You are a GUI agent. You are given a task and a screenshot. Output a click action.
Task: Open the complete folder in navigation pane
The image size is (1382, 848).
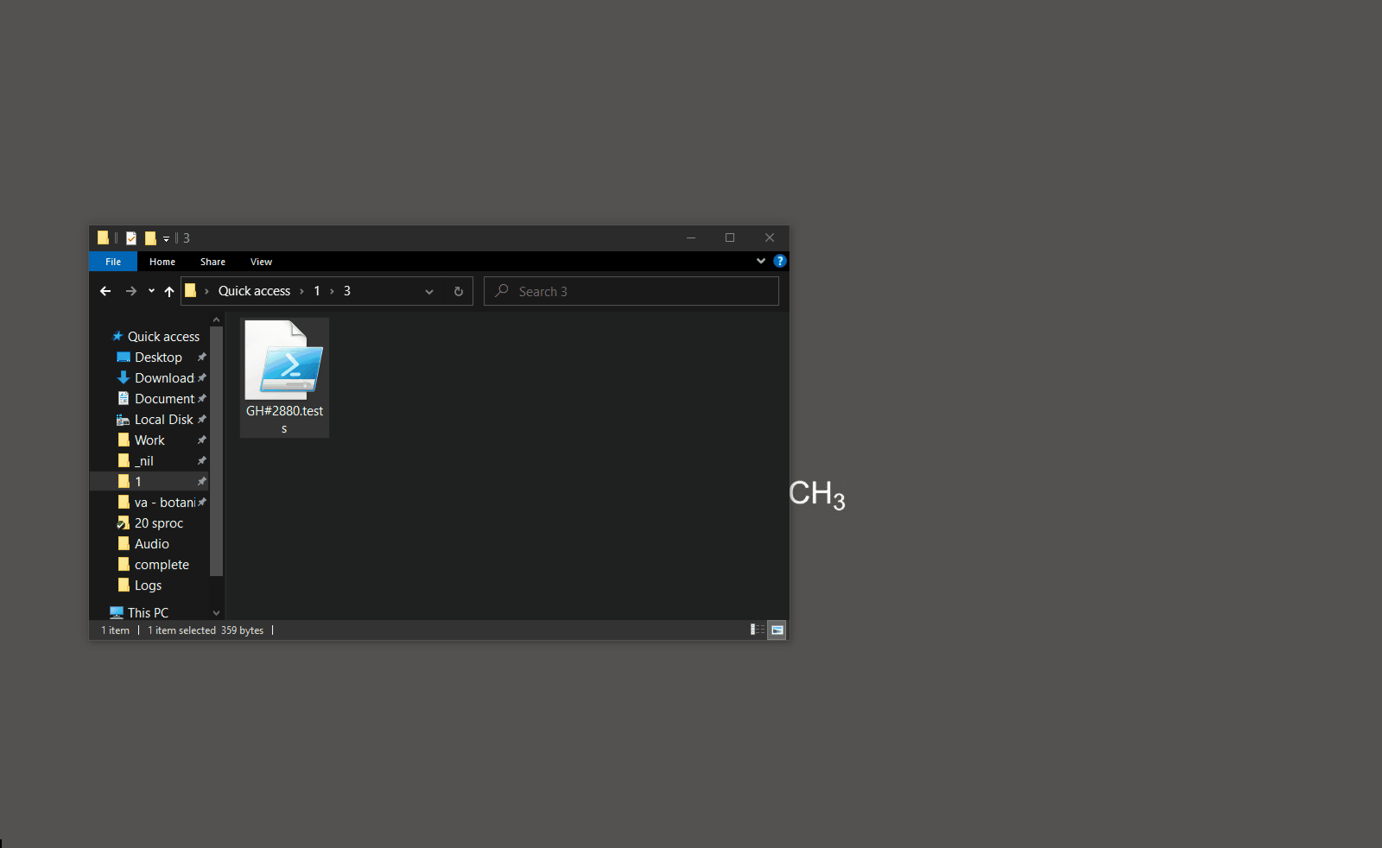click(162, 565)
